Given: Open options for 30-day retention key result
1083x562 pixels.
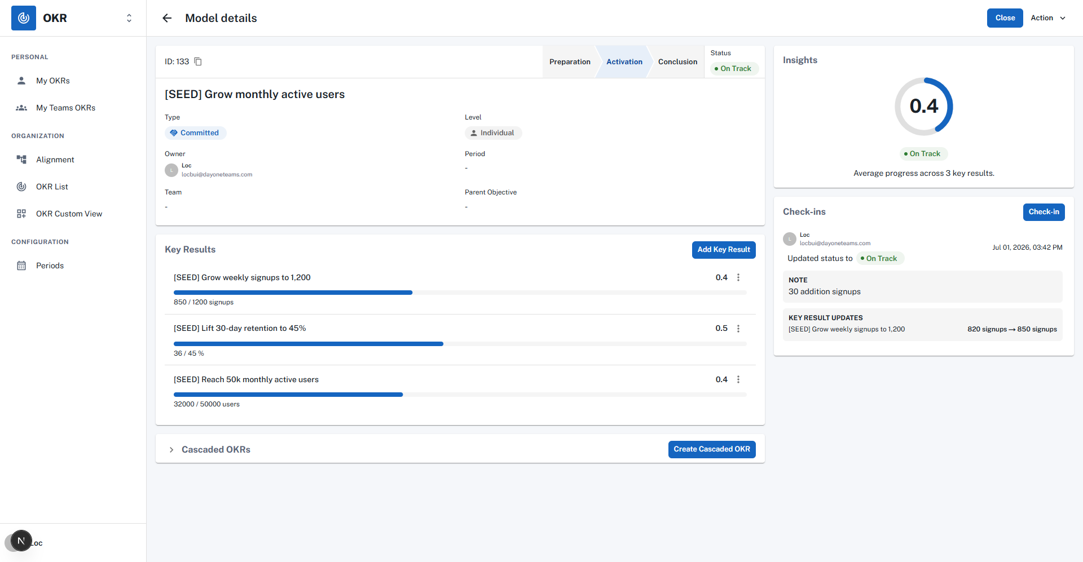Looking at the screenshot, I should coord(738,329).
